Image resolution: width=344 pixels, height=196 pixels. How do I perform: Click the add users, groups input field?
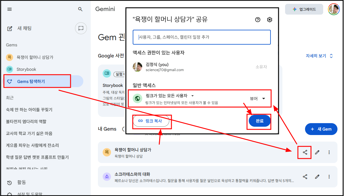coord(202,37)
